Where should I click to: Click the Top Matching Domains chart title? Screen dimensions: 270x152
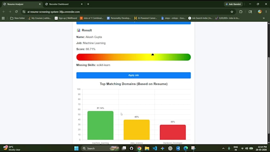tap(133, 84)
